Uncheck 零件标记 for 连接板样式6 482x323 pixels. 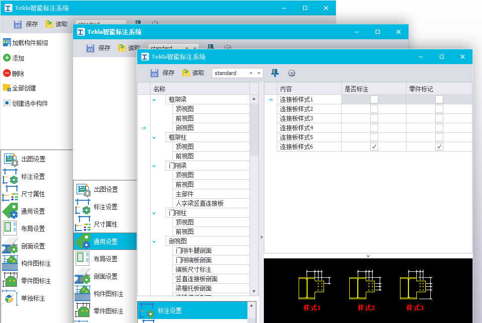439,147
